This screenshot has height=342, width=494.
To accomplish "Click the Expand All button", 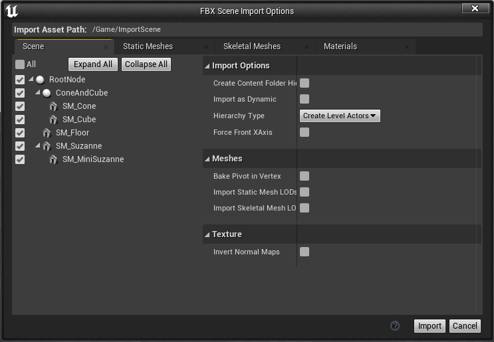I will pos(93,64).
